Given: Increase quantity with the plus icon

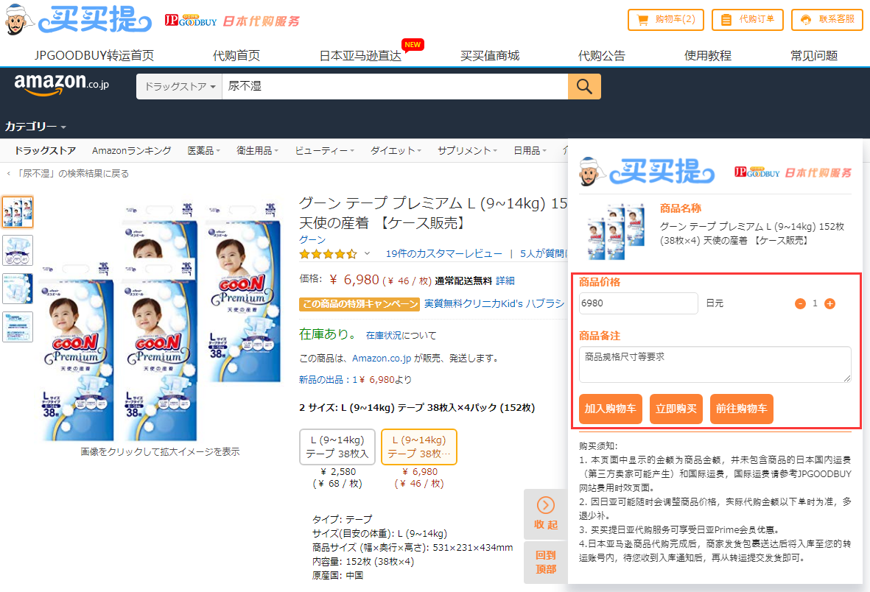Looking at the screenshot, I should [x=829, y=303].
